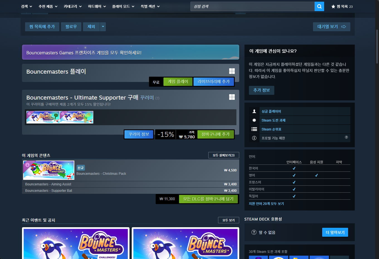Click the Supporter Bat bundle thumbnail
This screenshot has height=259, width=379.
pyautogui.click(x=43, y=117)
